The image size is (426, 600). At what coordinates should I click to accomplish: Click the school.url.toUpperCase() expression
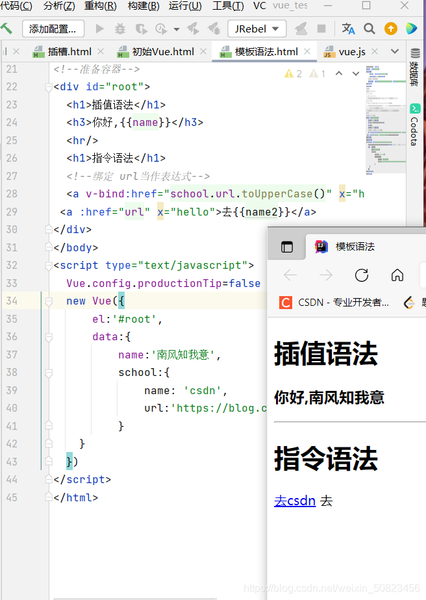pyautogui.click(x=247, y=194)
